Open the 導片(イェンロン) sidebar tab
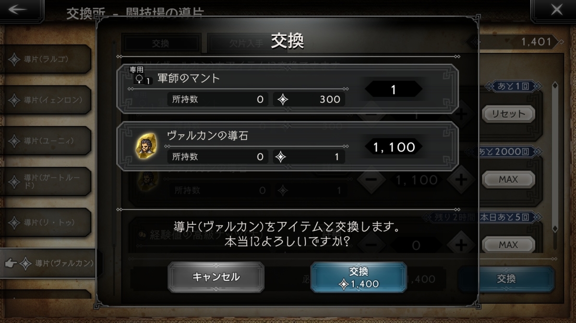576x323 pixels. pos(45,100)
